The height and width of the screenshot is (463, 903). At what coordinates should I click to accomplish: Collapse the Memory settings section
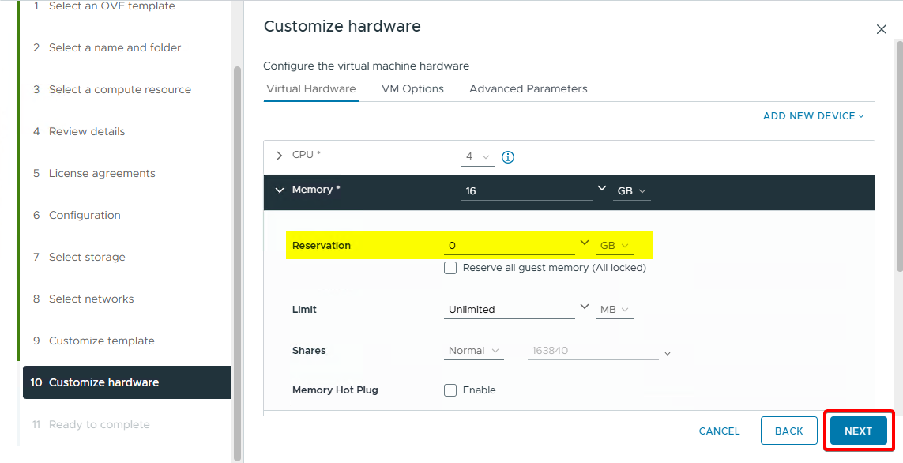tap(279, 190)
